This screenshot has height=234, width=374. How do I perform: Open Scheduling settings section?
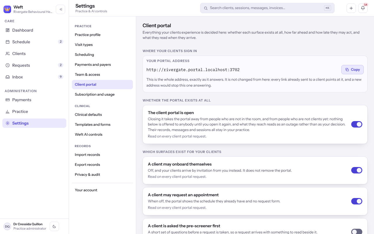tap(102, 55)
